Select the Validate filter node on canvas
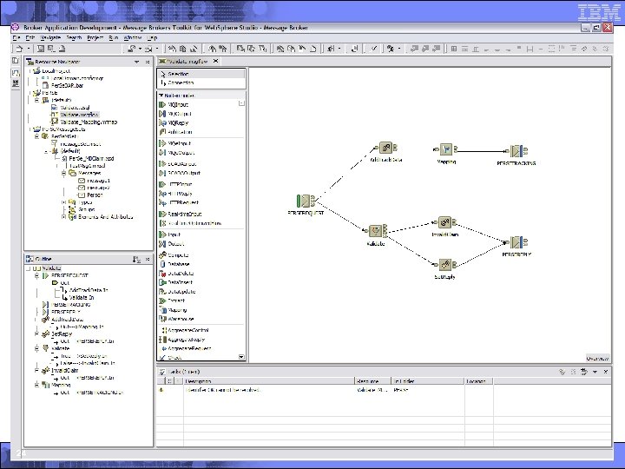Image resolution: width=625 pixels, height=469 pixels. coord(376,231)
